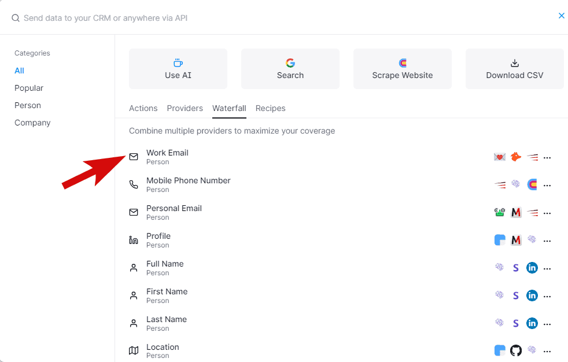Expand more providers for Full Name
Viewport: 568px width, 362px height.
click(x=547, y=269)
